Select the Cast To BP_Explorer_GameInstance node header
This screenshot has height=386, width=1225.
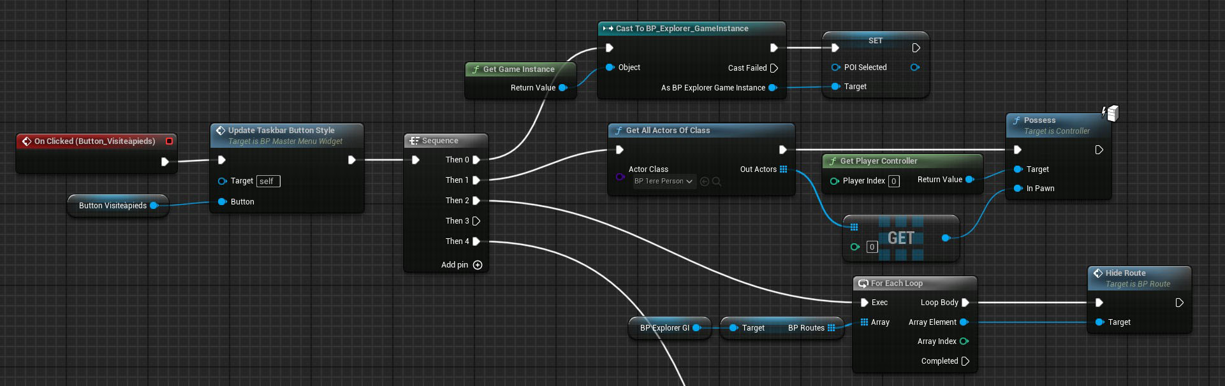[x=682, y=29]
